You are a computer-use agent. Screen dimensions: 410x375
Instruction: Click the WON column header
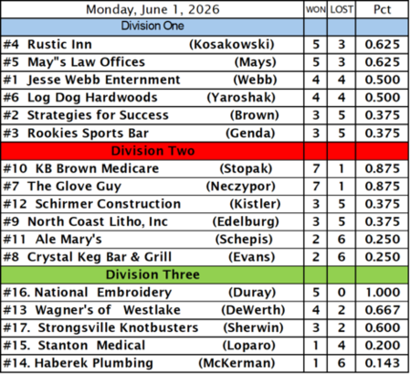point(316,9)
